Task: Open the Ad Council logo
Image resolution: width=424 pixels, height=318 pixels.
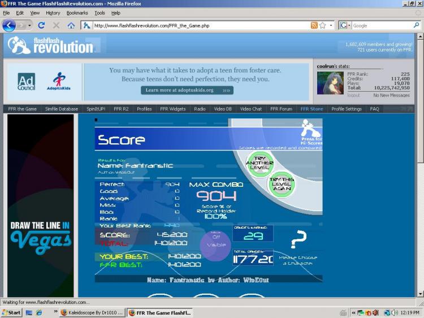Action: pyautogui.click(x=26, y=81)
